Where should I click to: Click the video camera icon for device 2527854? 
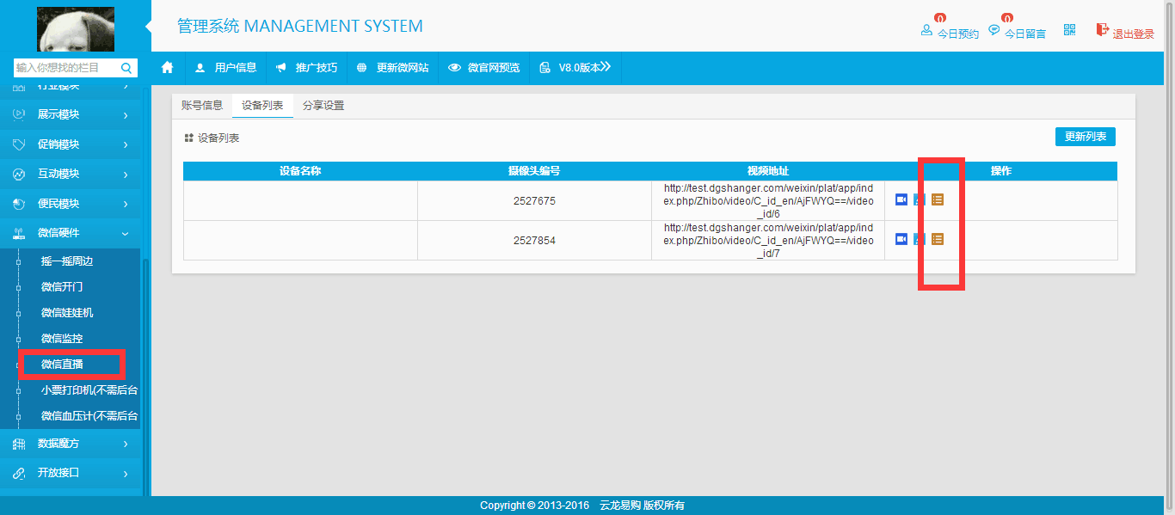pos(901,239)
